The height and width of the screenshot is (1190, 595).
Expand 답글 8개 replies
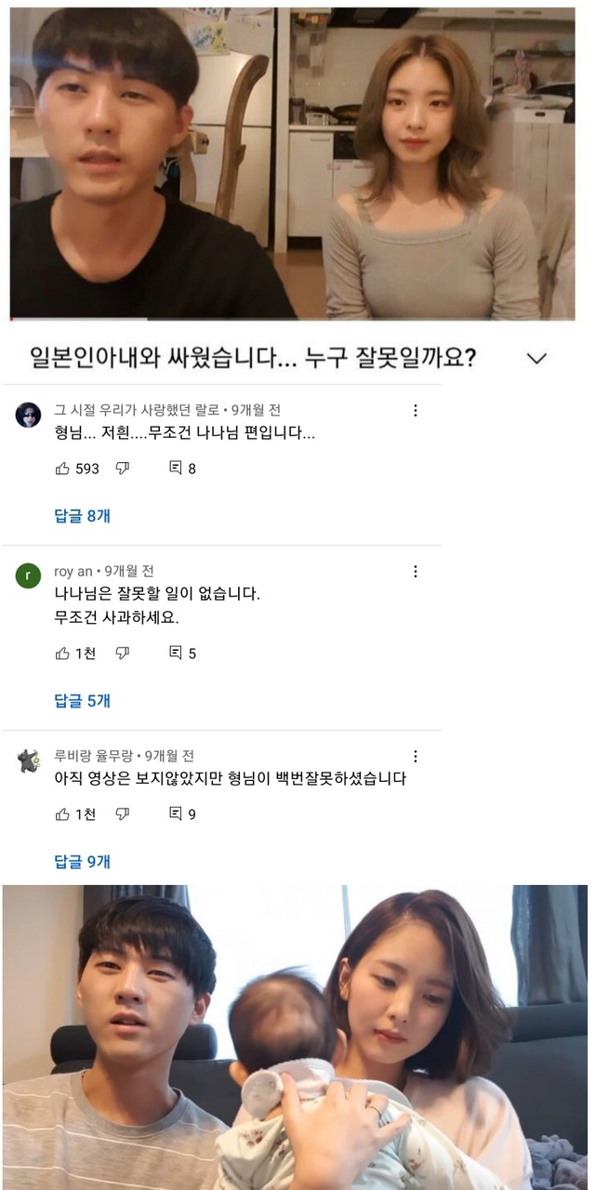coord(82,516)
